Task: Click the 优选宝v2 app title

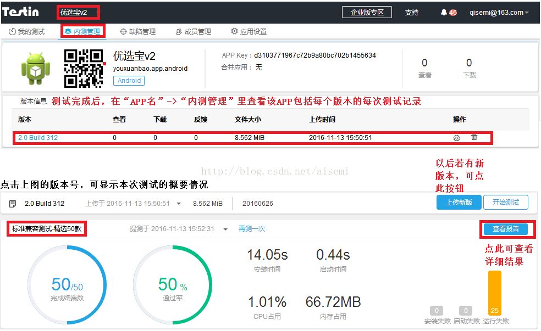Action: [134, 56]
